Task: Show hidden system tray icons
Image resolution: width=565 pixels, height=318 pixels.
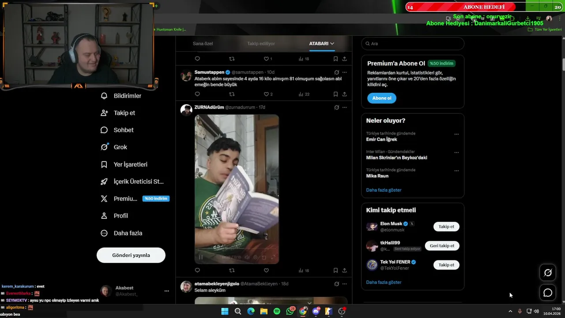Action: coord(510,311)
